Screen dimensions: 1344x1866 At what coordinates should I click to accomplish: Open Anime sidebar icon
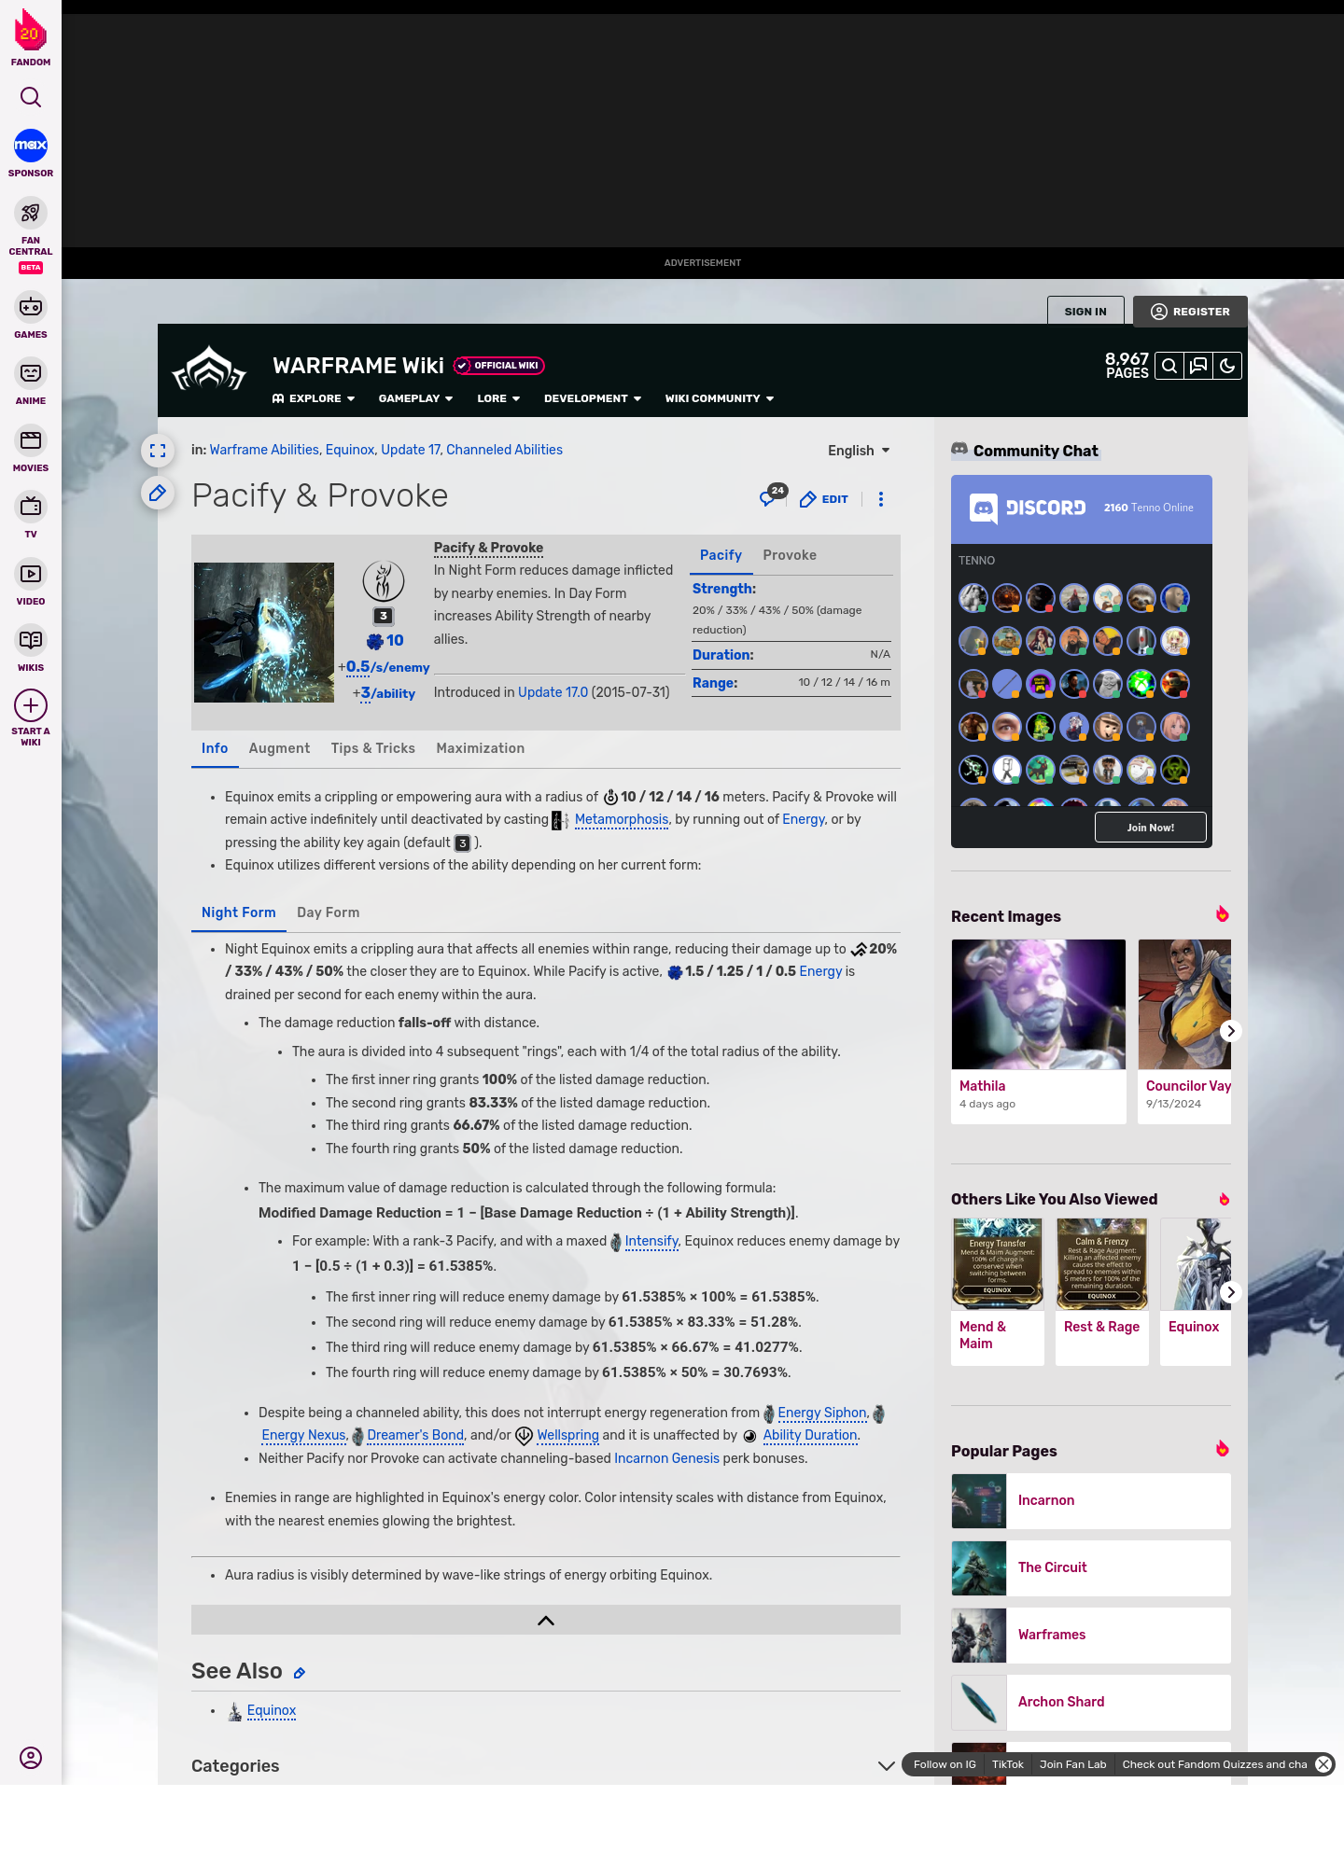(31, 373)
